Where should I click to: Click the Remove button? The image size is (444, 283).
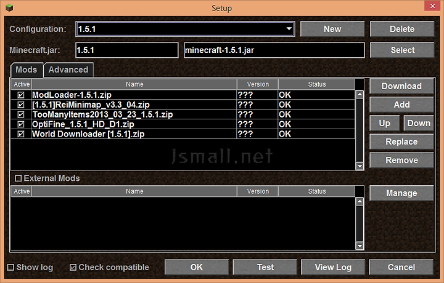pyautogui.click(x=401, y=160)
